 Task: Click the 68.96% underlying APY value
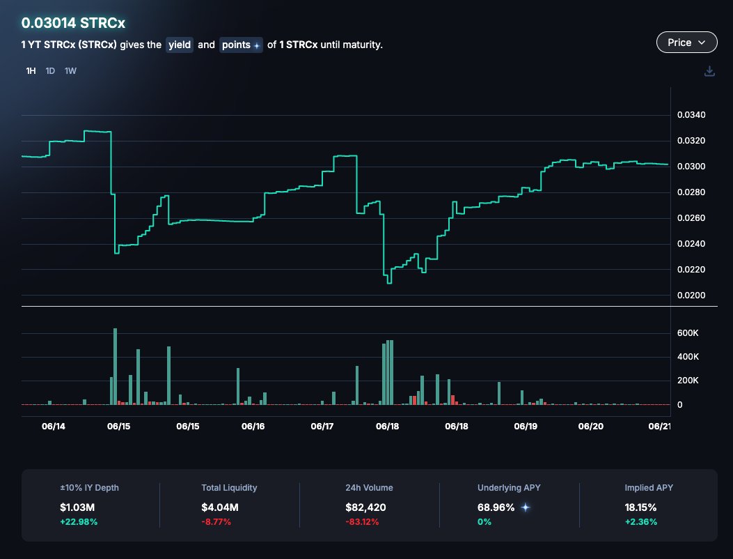pyautogui.click(x=496, y=507)
